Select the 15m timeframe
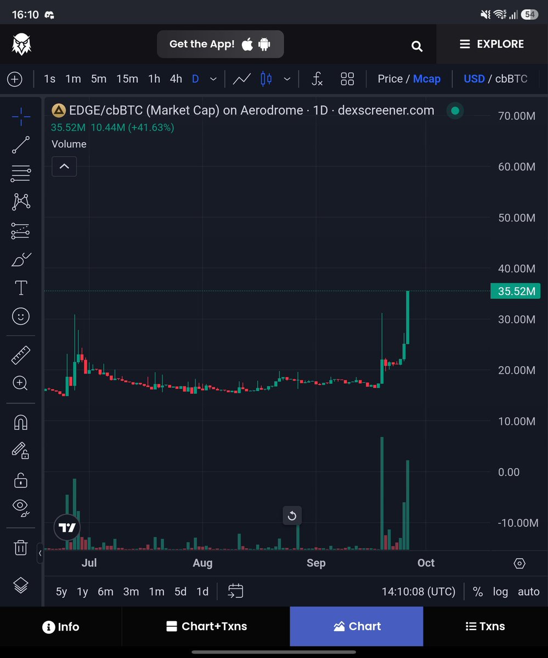This screenshot has height=658, width=548. point(127,79)
